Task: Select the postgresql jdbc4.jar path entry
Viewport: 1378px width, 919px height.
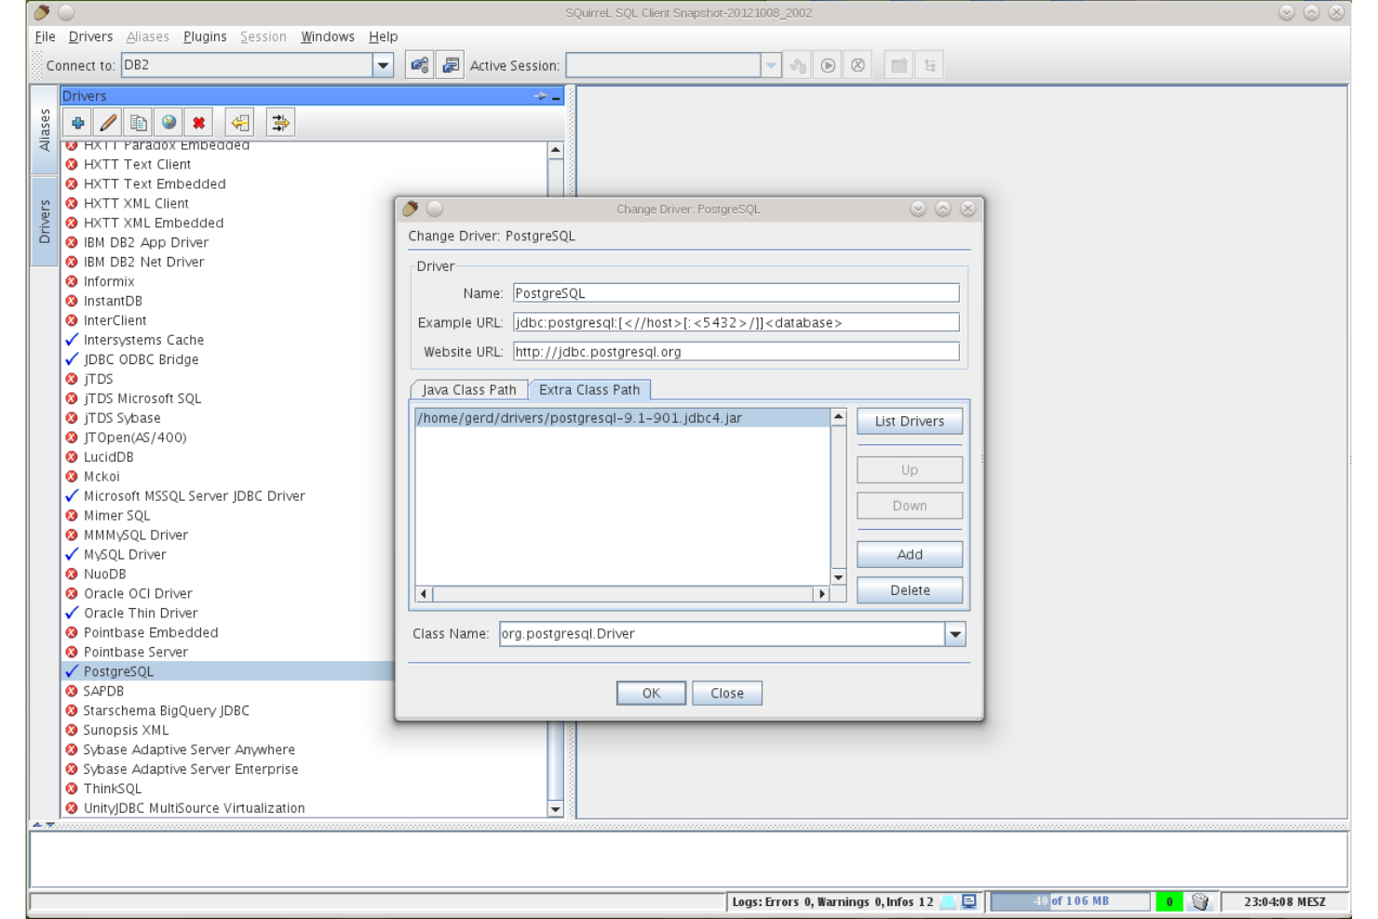Action: (578, 417)
